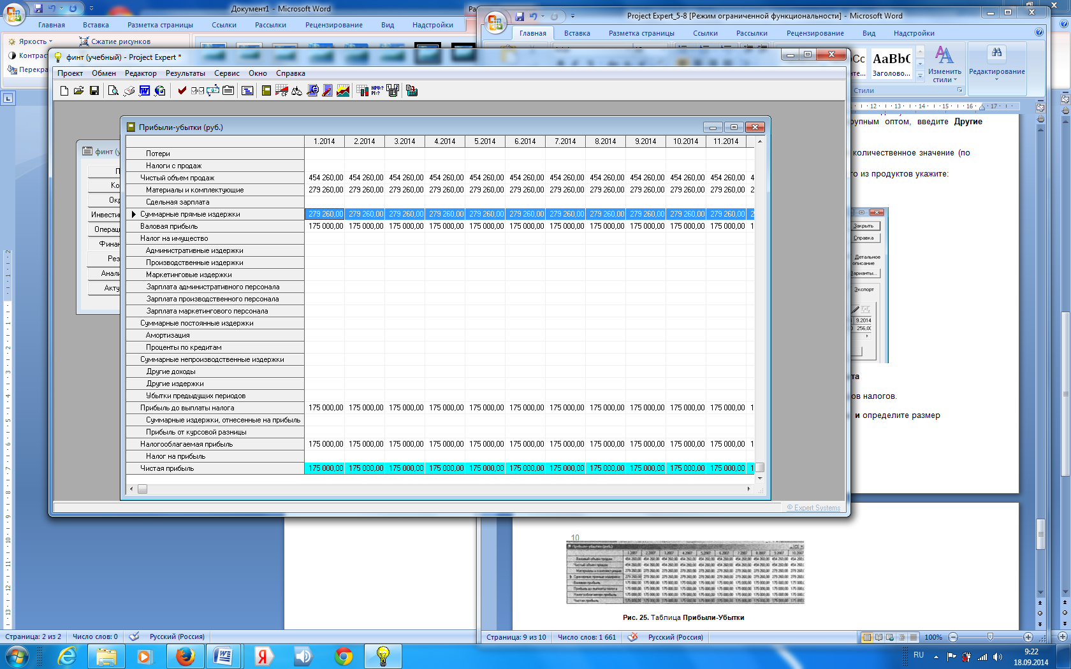Open Print preview with the magnifier page icon
This screenshot has height=669, width=1071.
click(x=113, y=91)
